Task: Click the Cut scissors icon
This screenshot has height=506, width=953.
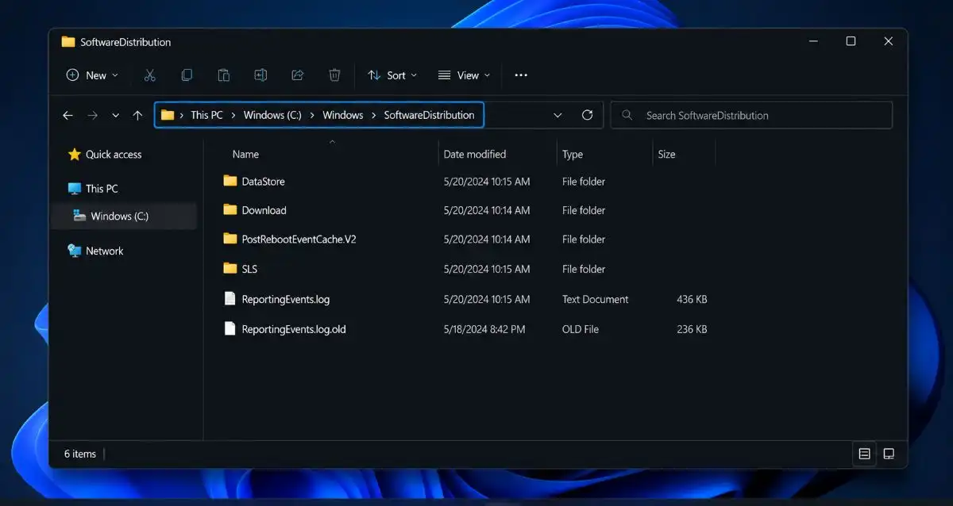Action: (x=149, y=75)
